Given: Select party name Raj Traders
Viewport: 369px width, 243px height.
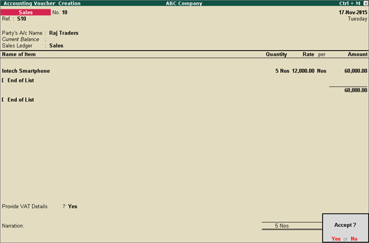Looking at the screenshot, I should pyautogui.click(x=64, y=33).
